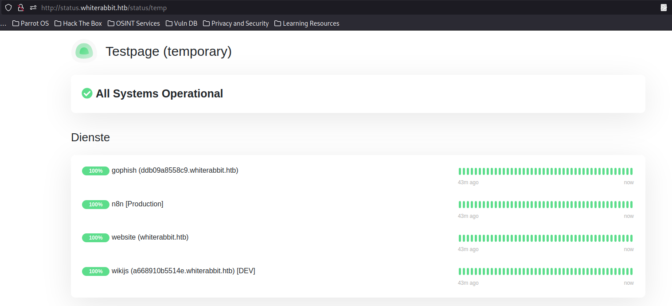
Task: Click the 100% badge for website service
Action: 96,238
